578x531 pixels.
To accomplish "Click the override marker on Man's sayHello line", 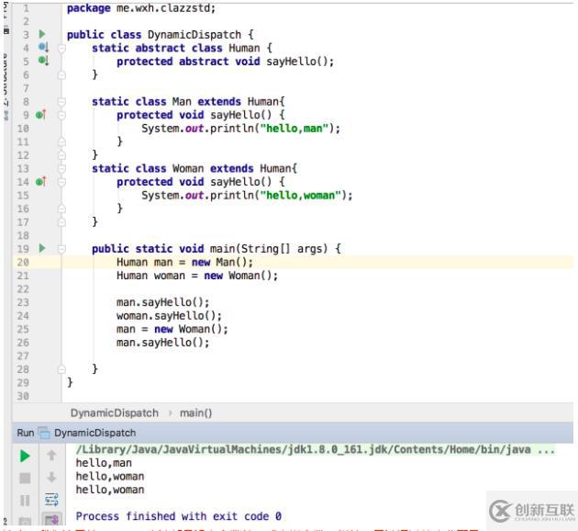I will (x=41, y=115).
